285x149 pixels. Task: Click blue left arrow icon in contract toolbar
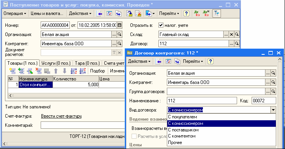pyautogui.click(x=158, y=61)
